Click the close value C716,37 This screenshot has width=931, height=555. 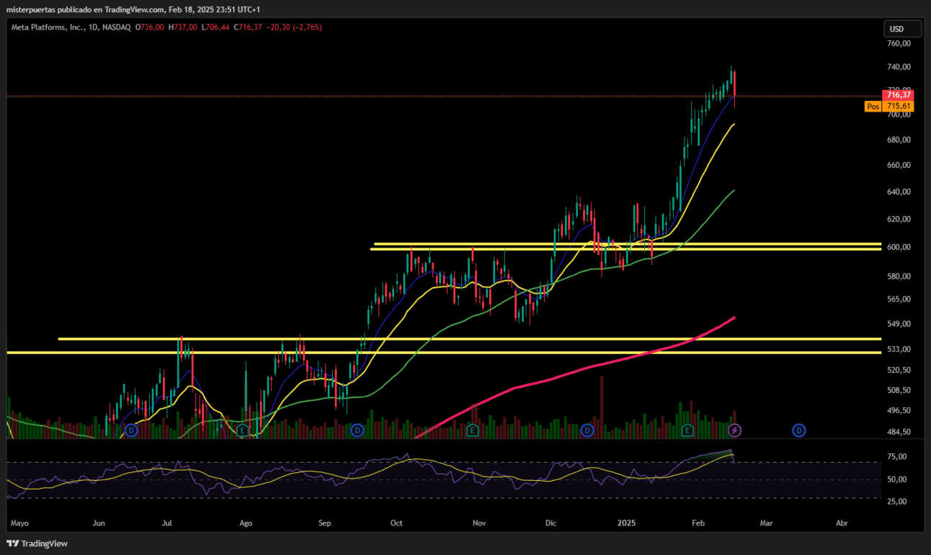[x=248, y=27]
